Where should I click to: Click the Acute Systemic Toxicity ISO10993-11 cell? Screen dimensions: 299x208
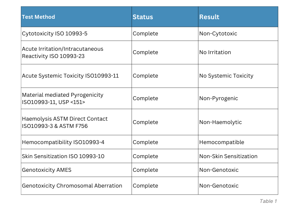[76, 76]
